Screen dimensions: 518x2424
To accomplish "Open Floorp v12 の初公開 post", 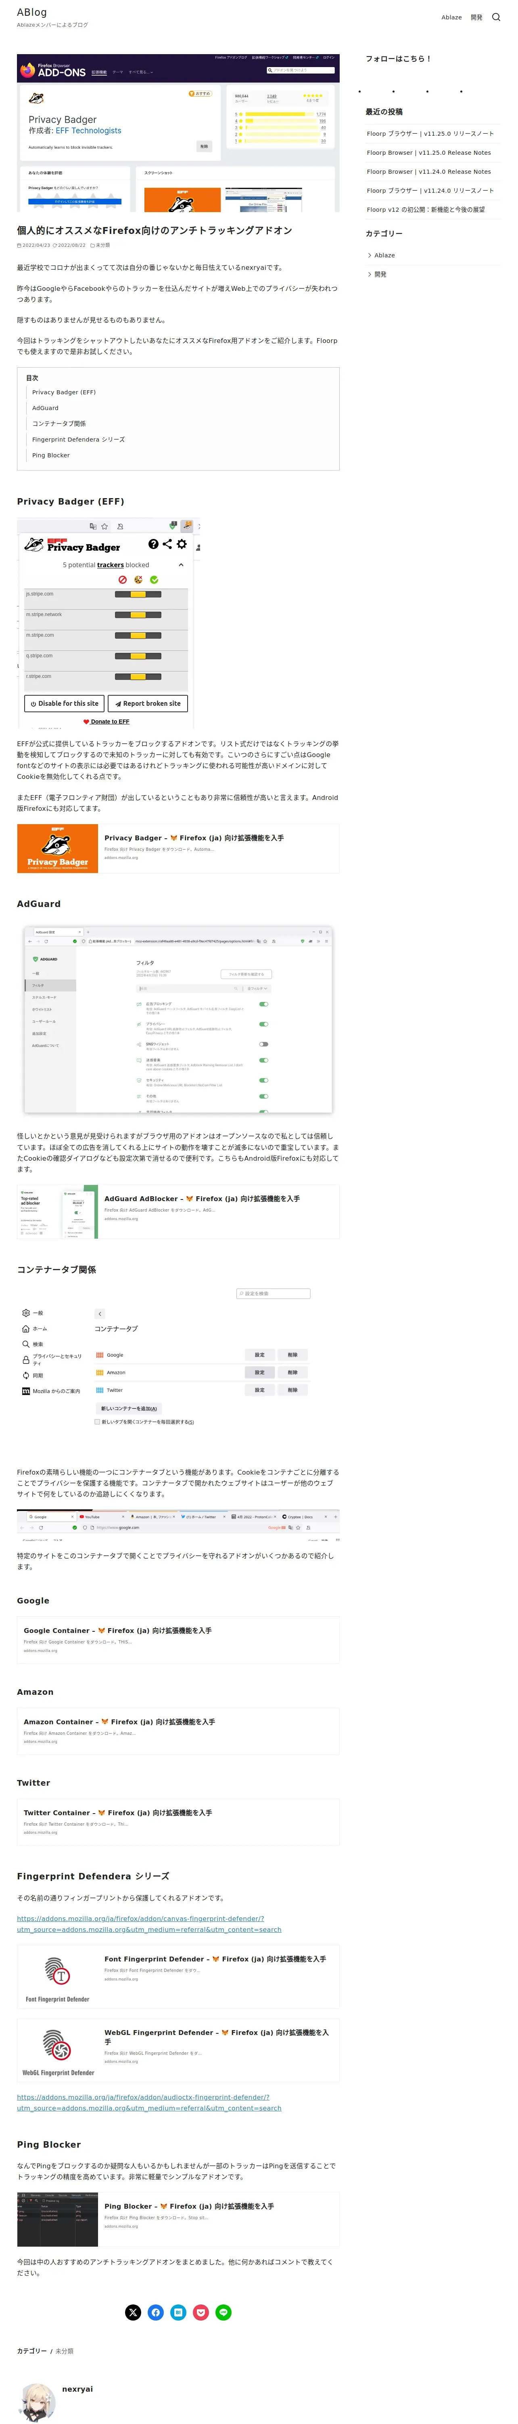I will [426, 210].
